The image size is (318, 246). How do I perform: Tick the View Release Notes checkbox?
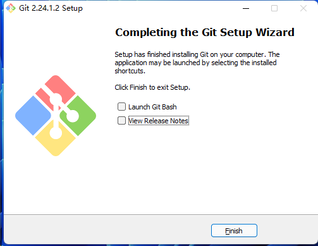pyautogui.click(x=121, y=121)
